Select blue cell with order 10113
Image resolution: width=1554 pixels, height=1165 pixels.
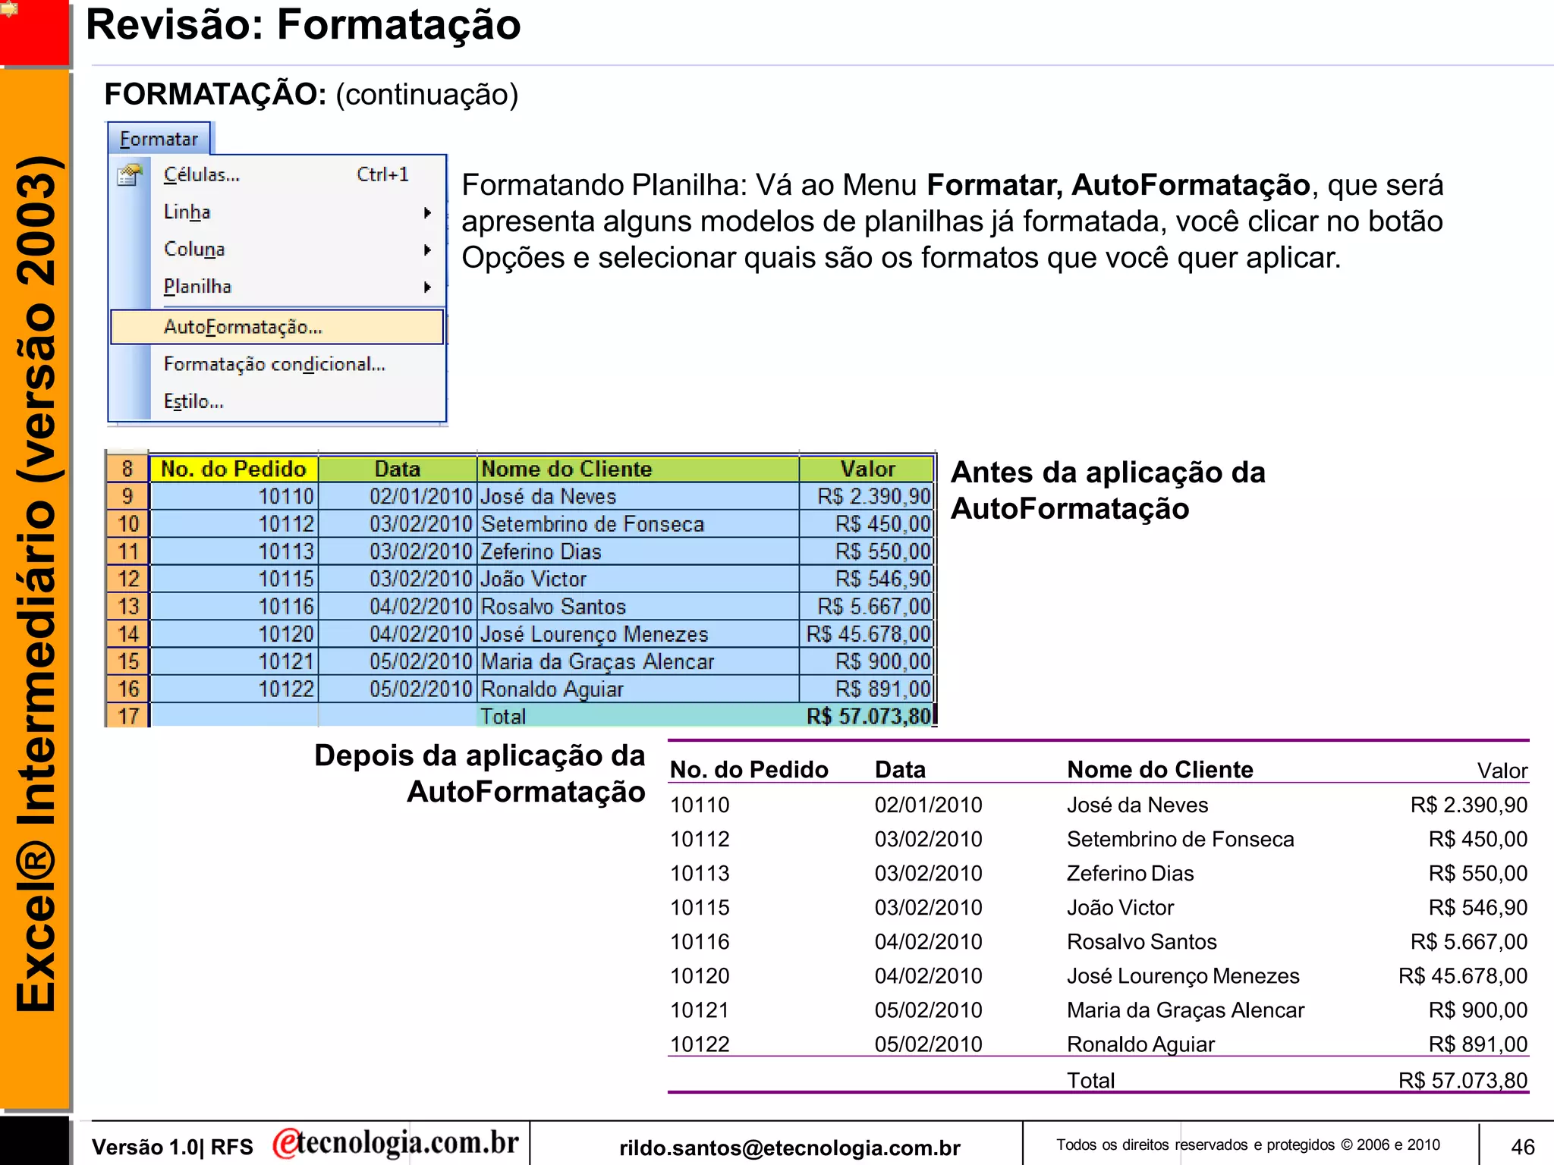pos(234,551)
